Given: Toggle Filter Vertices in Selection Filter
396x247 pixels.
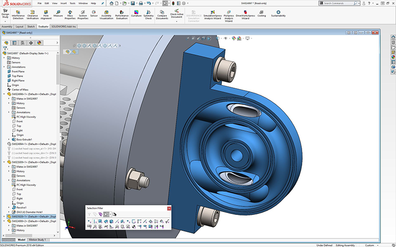Looking at the screenshot, I should (89, 221).
